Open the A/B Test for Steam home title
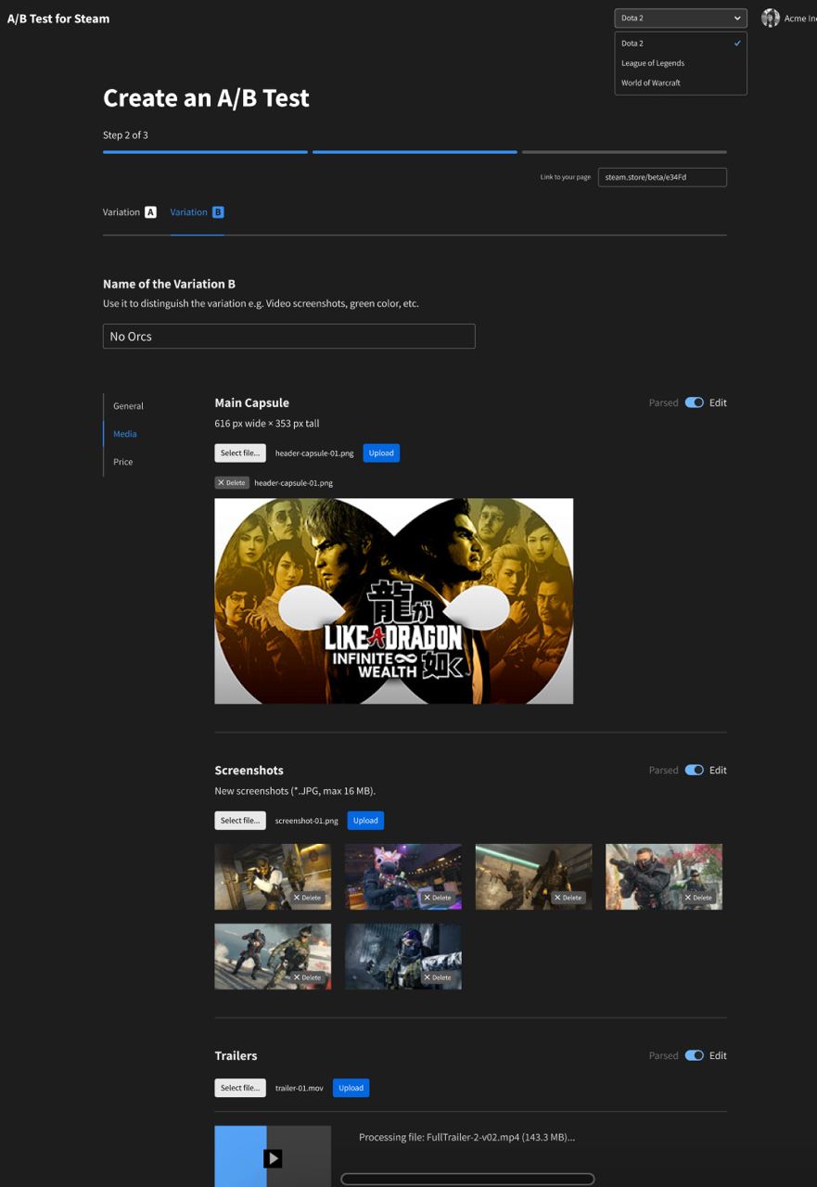Image resolution: width=817 pixels, height=1187 pixels. pos(58,19)
